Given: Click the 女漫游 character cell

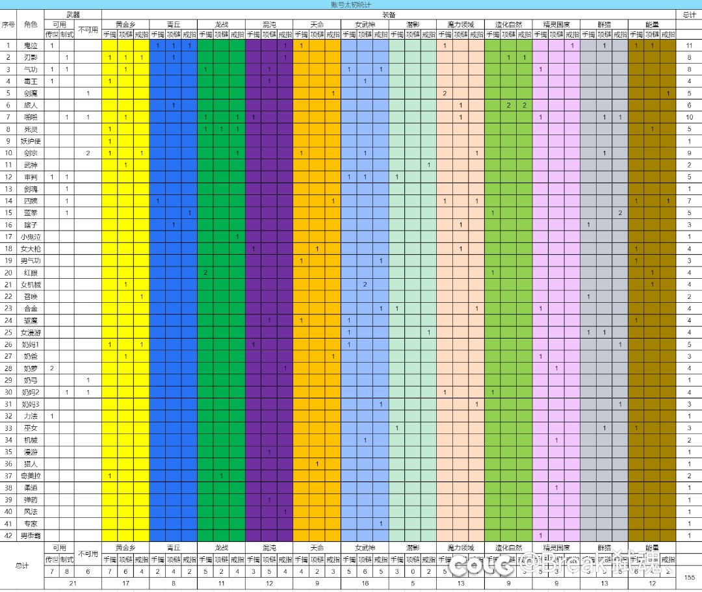Looking at the screenshot, I should pos(31,333).
